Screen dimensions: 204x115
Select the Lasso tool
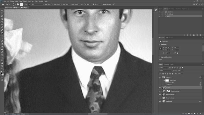[2, 16]
